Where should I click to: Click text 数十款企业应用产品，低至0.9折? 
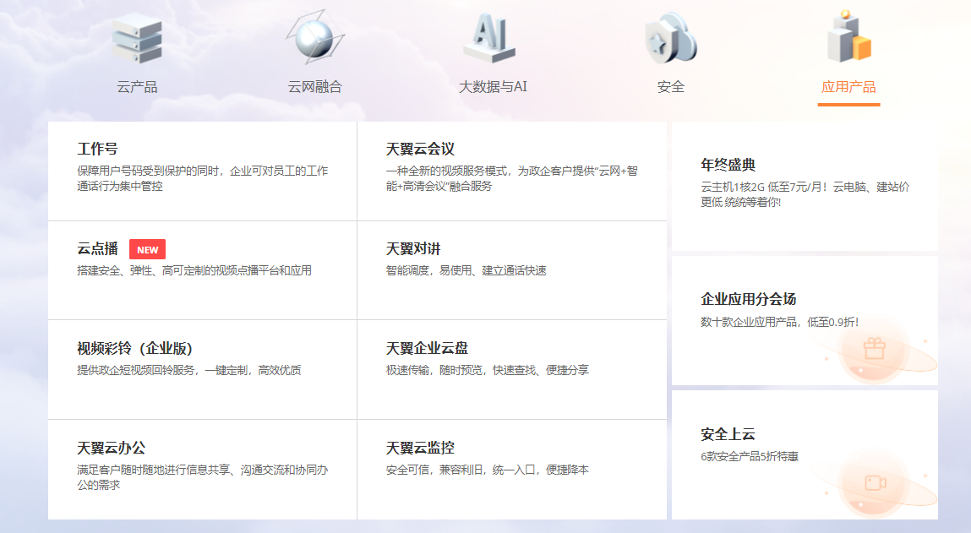pyautogui.click(x=780, y=322)
